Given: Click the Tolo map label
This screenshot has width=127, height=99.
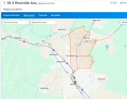Looking at the screenshot, I should coord(43,41).
